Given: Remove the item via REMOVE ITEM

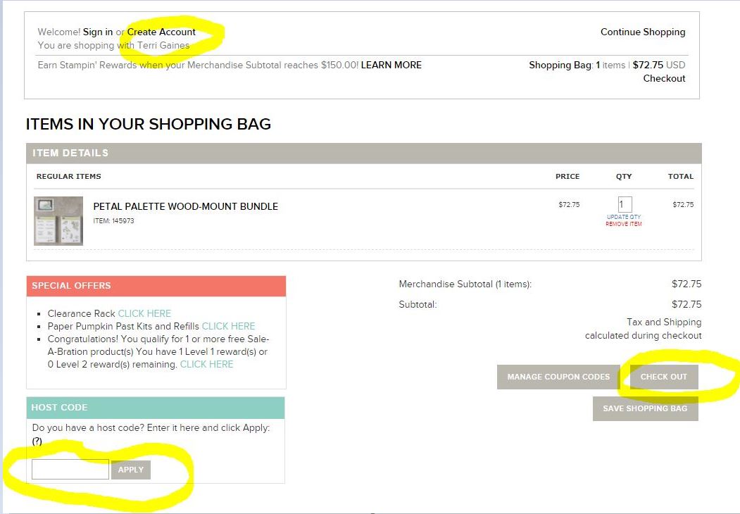Looking at the screenshot, I should coord(624,224).
